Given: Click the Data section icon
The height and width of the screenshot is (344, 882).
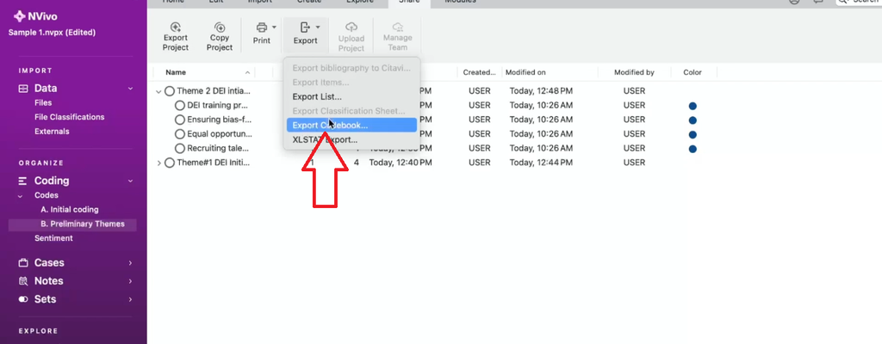Looking at the screenshot, I should pyautogui.click(x=23, y=89).
